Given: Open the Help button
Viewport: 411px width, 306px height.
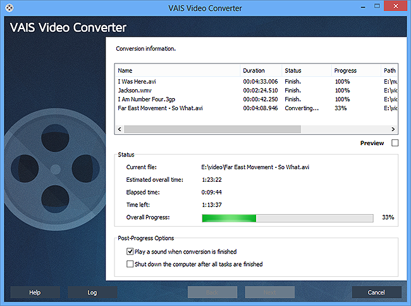Looking at the screenshot, I should point(35,292).
